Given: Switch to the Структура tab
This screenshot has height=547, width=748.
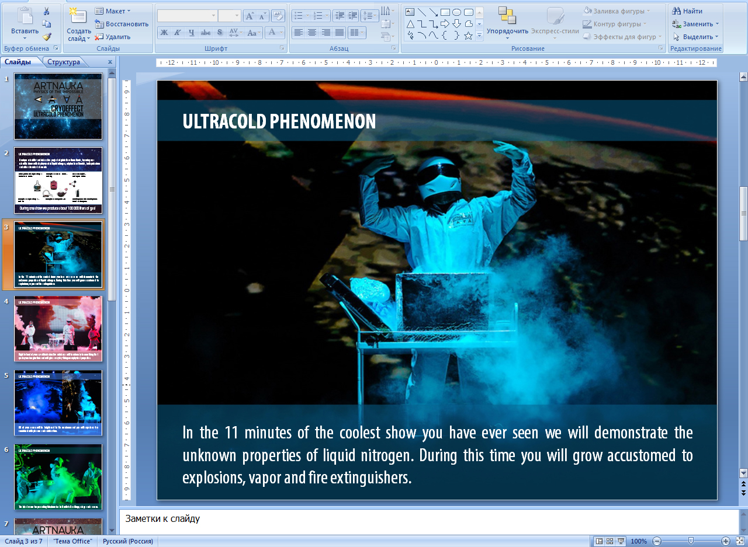Looking at the screenshot, I should [x=64, y=62].
